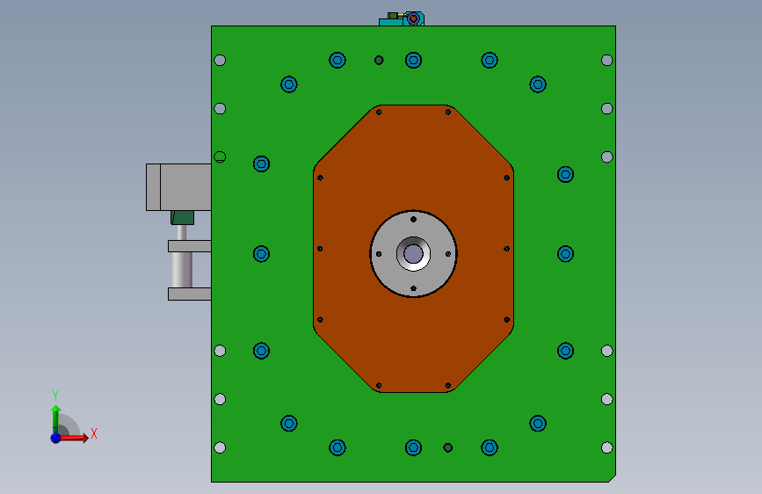Click the green Y axis arrow
This screenshot has width=762, height=494.
[55, 418]
